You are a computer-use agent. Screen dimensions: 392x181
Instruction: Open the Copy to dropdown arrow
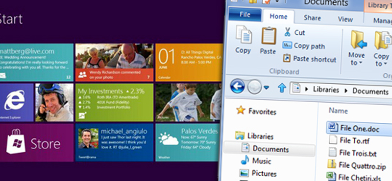pyautogui.click(x=385, y=64)
